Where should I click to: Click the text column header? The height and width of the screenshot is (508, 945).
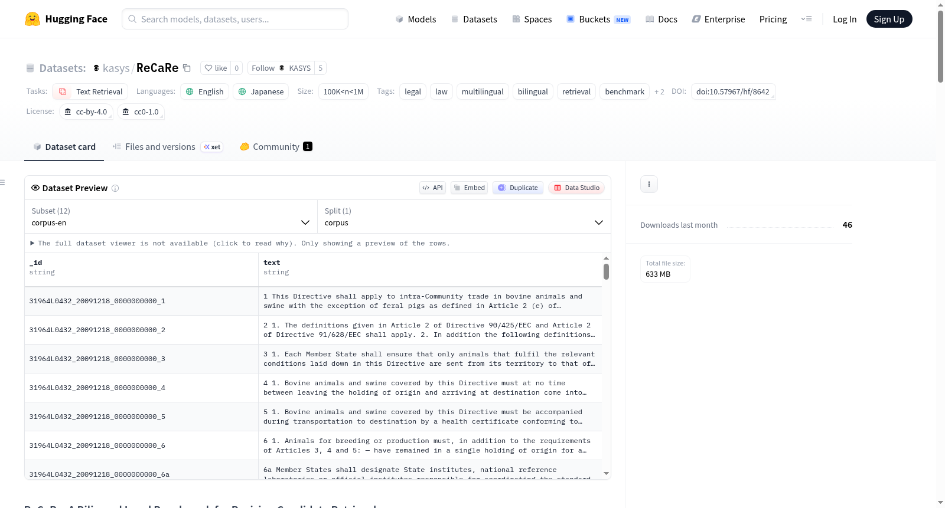coord(430,270)
